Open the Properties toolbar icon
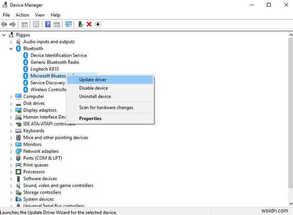The height and width of the screenshot is (215, 293). coord(36,24)
